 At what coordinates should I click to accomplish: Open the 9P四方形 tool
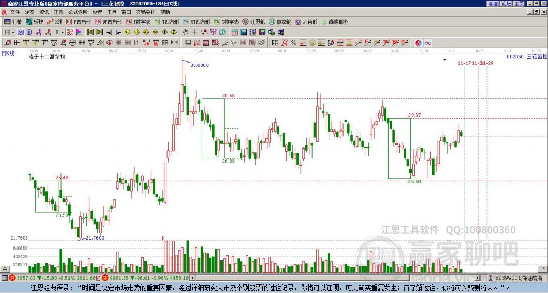coord(109,21)
